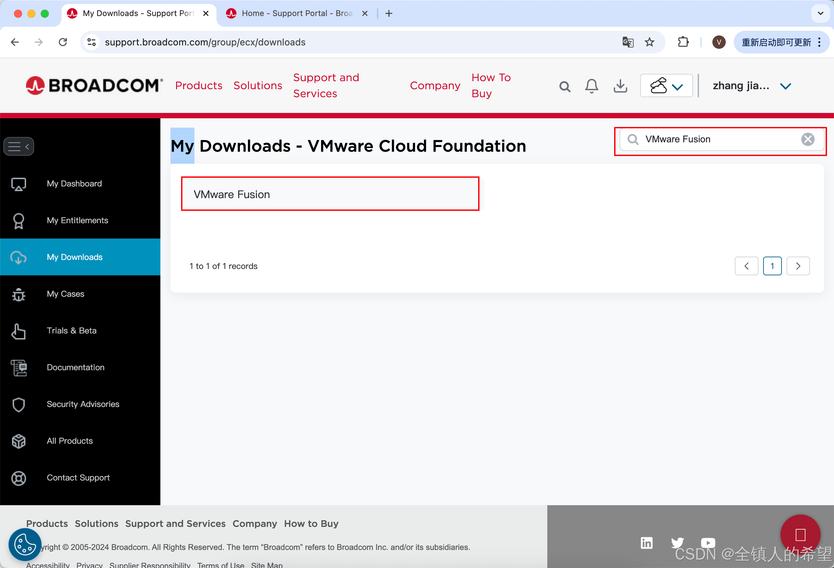Open Broadcom's LinkedIn page
834x568 pixels.
647,543
